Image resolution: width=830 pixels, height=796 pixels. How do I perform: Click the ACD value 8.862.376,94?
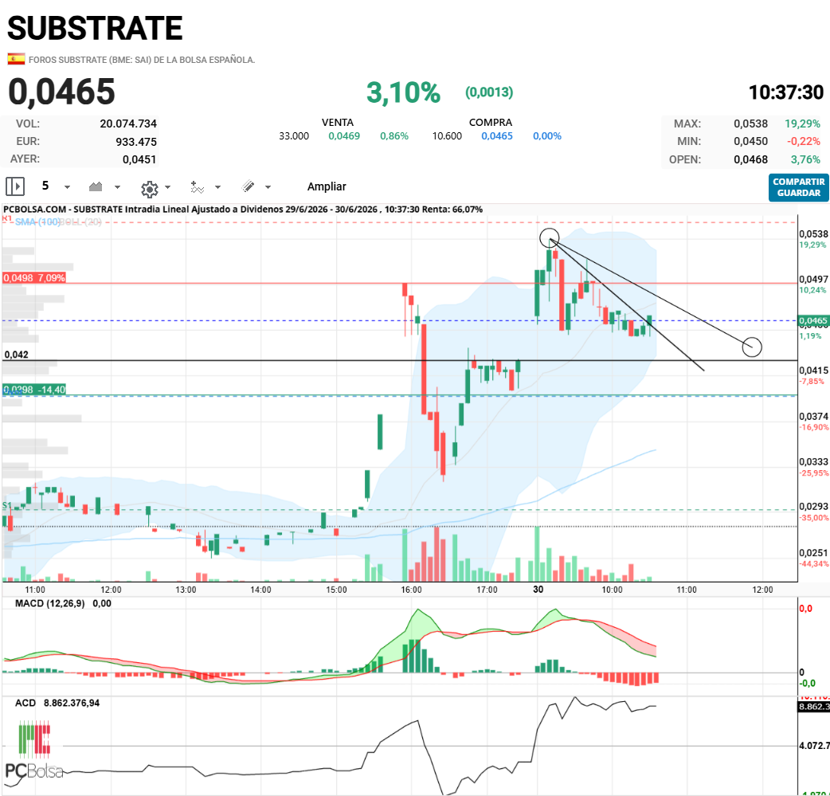[72, 703]
